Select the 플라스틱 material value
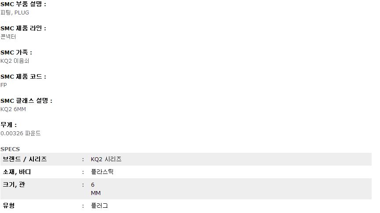The height and width of the screenshot is (213, 380). pos(102,172)
